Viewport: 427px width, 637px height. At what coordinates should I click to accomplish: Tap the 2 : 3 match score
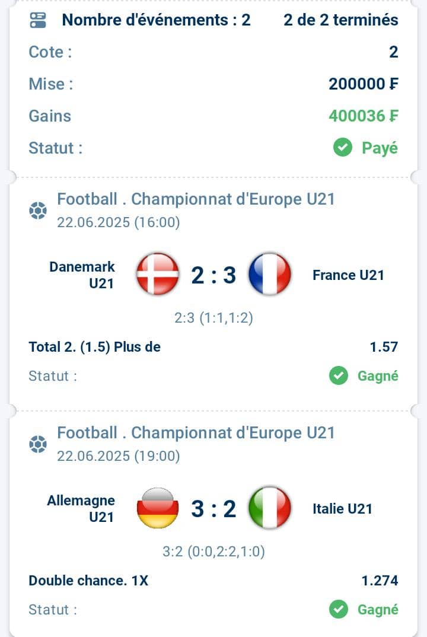pyautogui.click(x=213, y=275)
